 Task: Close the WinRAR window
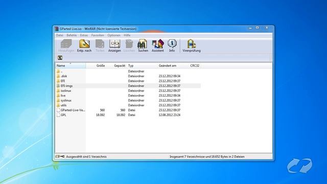pos(267,28)
